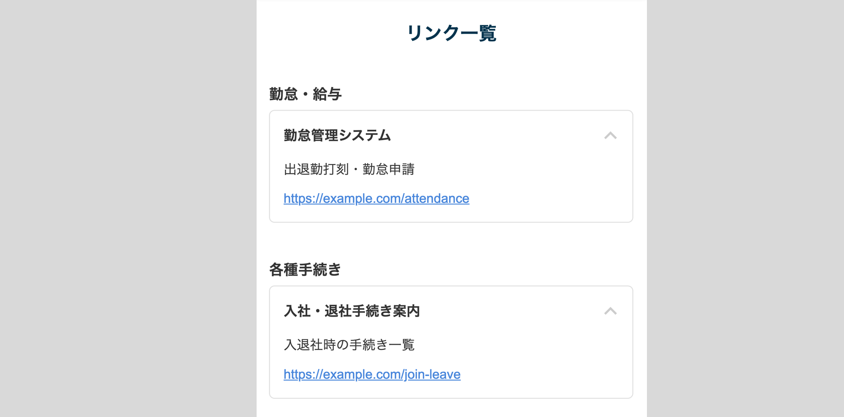Collapse the 勤怠管理システム accordion chevron
This screenshot has height=417, width=844.
(x=610, y=135)
